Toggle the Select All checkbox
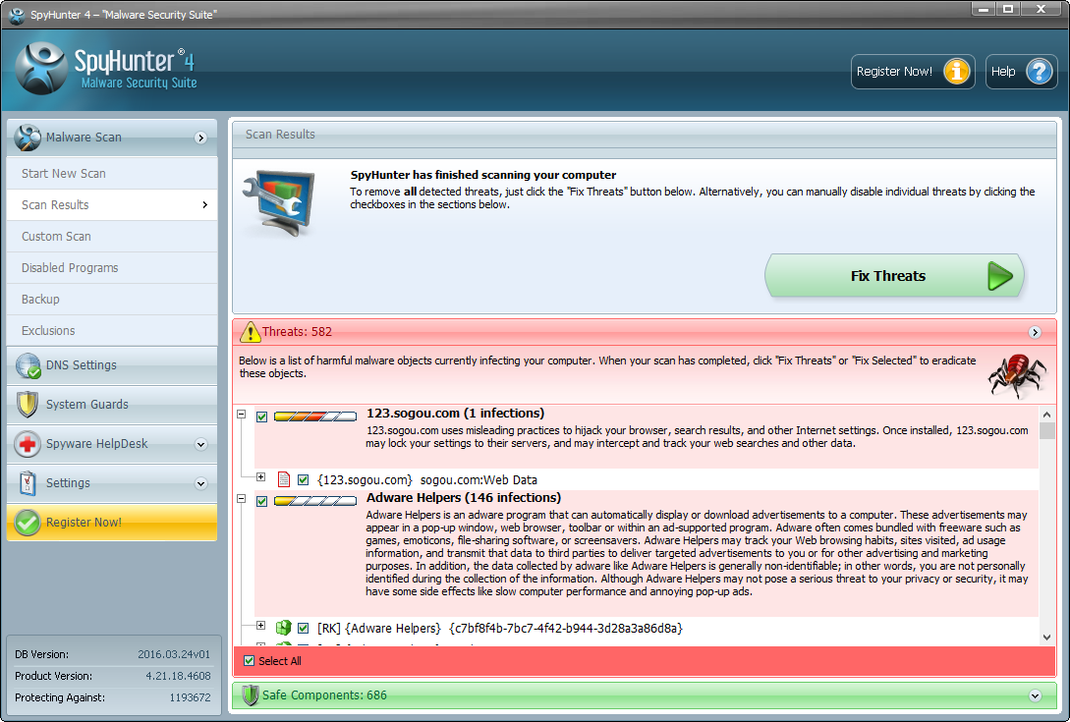Screen dimensions: 1070x722 tap(249, 660)
